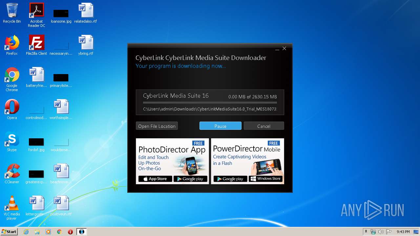Select the wouldjerse... file icon
This screenshot has height=236, width=420.
(x=61, y=145)
